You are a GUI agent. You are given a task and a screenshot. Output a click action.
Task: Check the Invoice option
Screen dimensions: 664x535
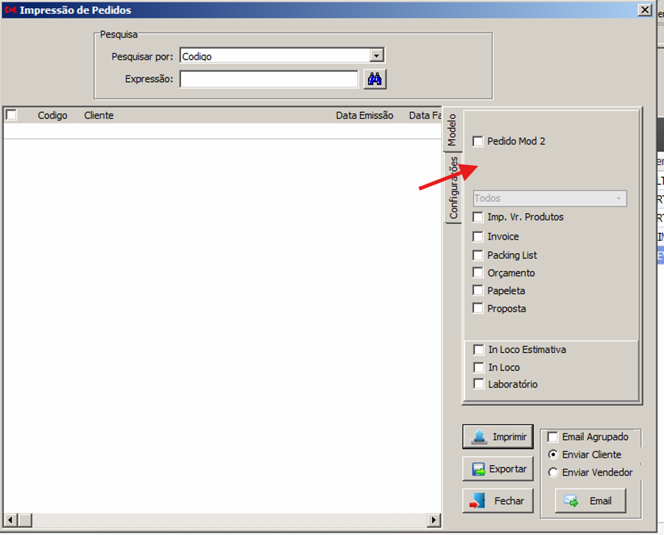(478, 237)
